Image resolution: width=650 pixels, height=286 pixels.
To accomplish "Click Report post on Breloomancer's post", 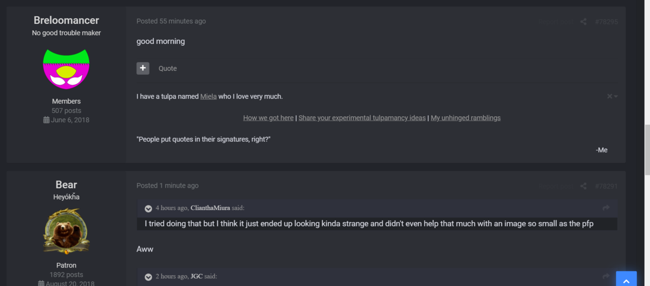I will tap(555, 22).
